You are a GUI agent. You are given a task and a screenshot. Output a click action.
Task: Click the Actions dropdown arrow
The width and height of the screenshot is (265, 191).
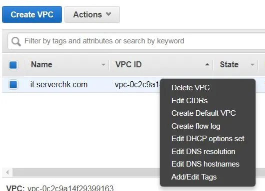point(108,14)
